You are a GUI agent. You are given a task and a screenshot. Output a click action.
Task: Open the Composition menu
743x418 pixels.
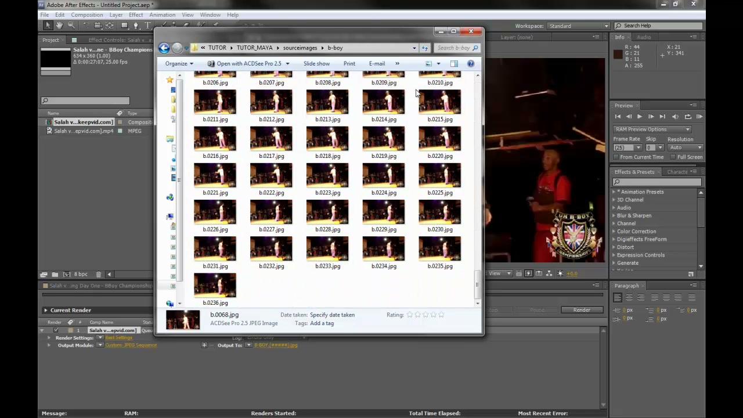(x=87, y=15)
